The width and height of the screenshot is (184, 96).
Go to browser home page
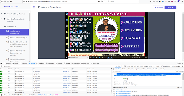pos(11,1)
